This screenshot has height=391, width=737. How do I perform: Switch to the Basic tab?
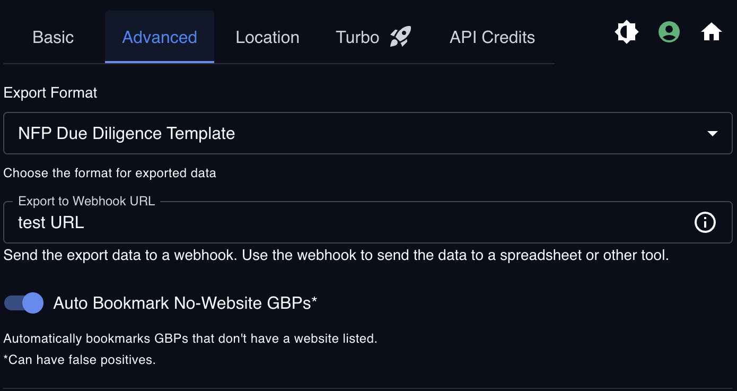pos(53,37)
